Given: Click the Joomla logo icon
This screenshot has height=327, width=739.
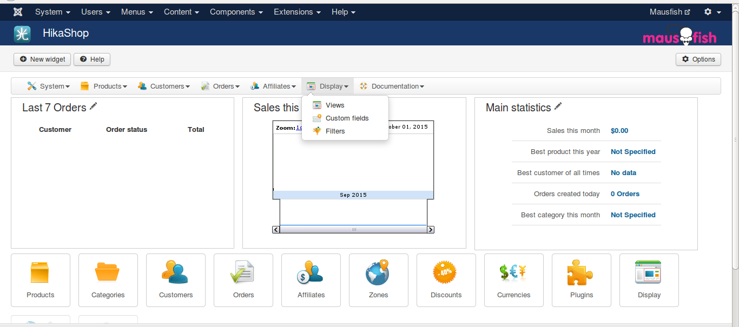Looking at the screenshot, I should [x=18, y=12].
